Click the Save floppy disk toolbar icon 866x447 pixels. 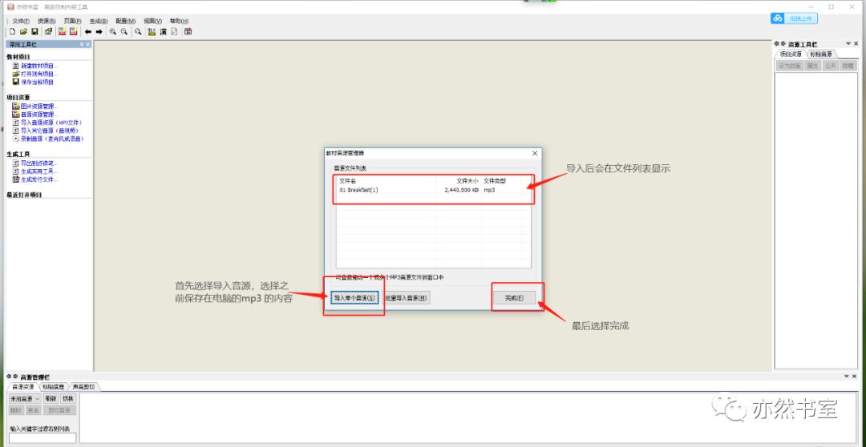pos(34,31)
